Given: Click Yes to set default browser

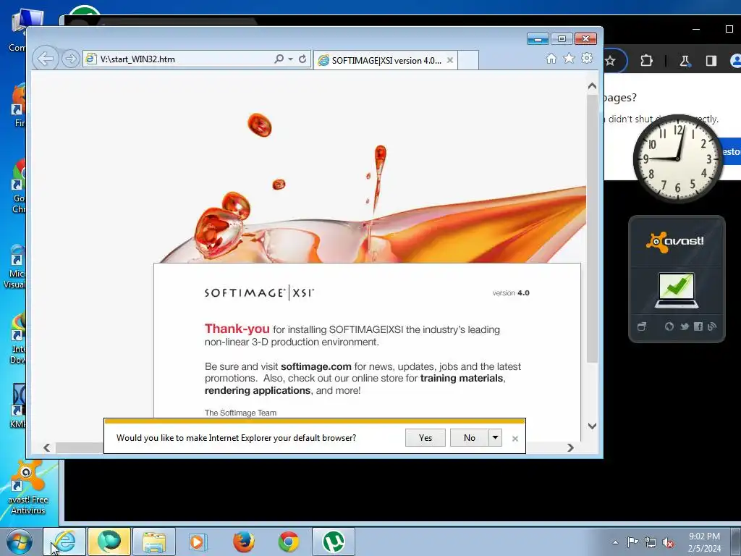Looking at the screenshot, I should 425,438.
